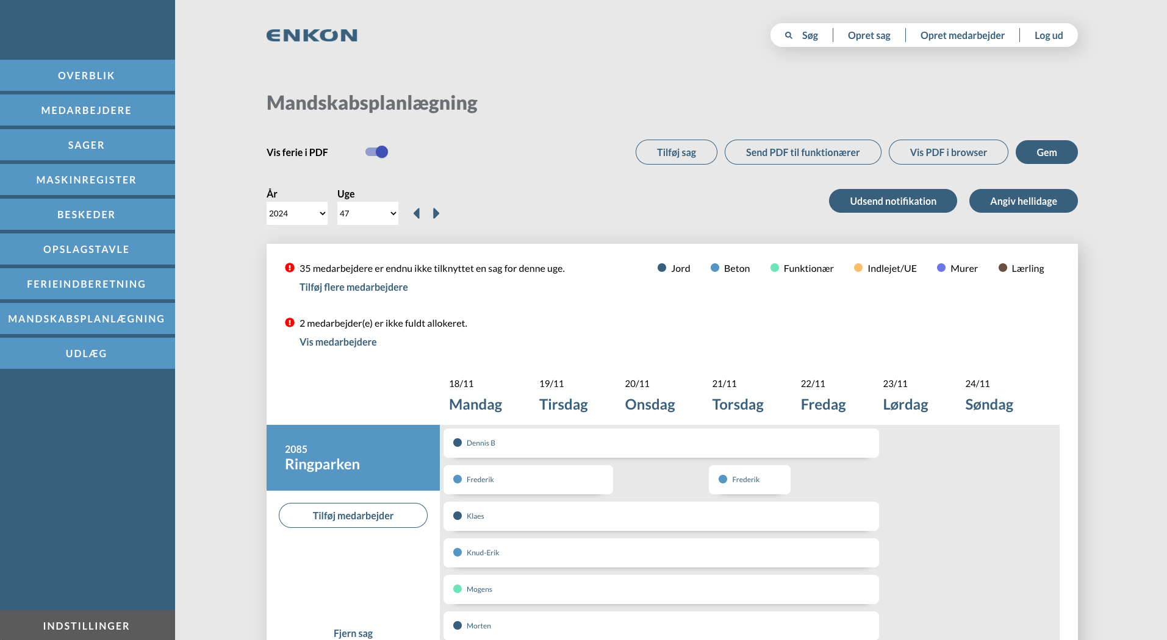
Task: Select Dennis B allocation bar
Action: [x=661, y=443]
